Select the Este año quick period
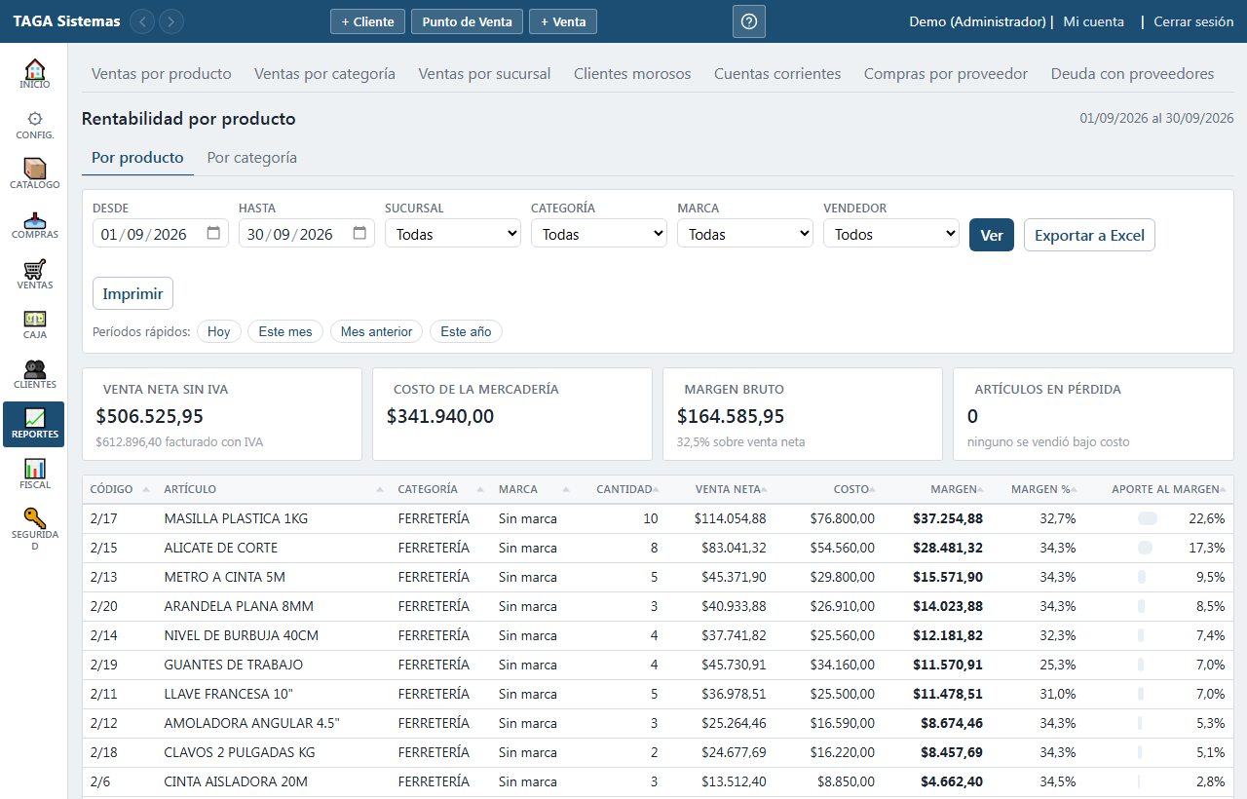 click(466, 331)
